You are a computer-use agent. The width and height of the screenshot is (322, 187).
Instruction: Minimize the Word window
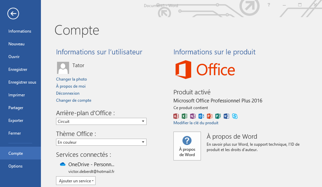pyautogui.click(x=284, y=5)
